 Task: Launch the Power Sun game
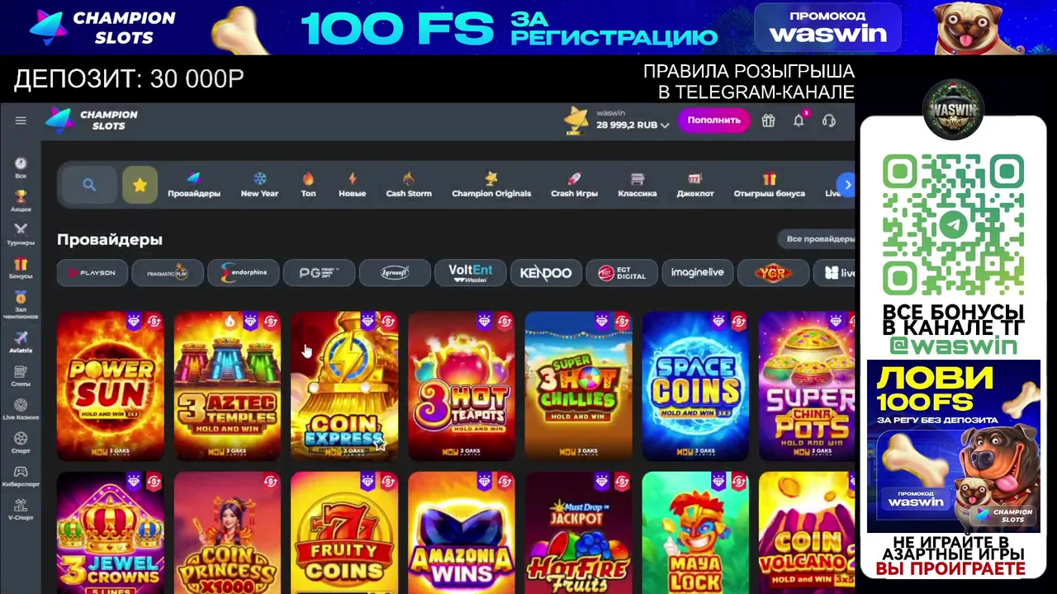click(110, 385)
